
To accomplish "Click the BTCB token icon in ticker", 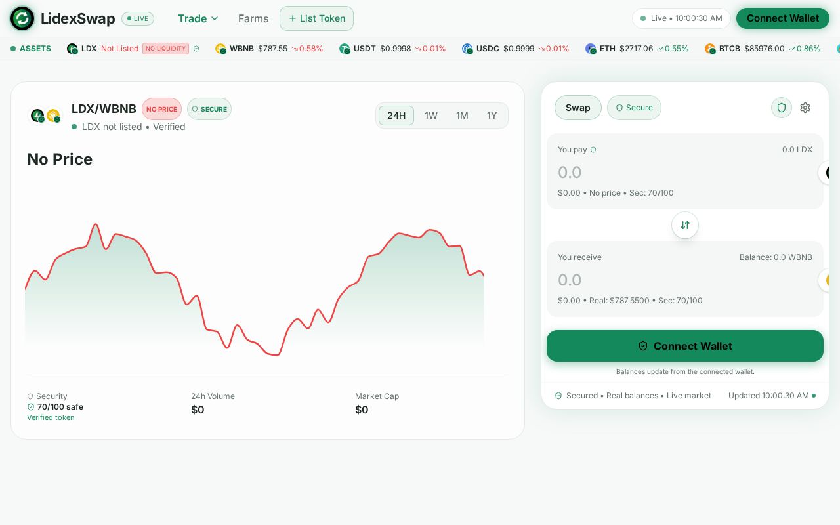I will (x=710, y=49).
